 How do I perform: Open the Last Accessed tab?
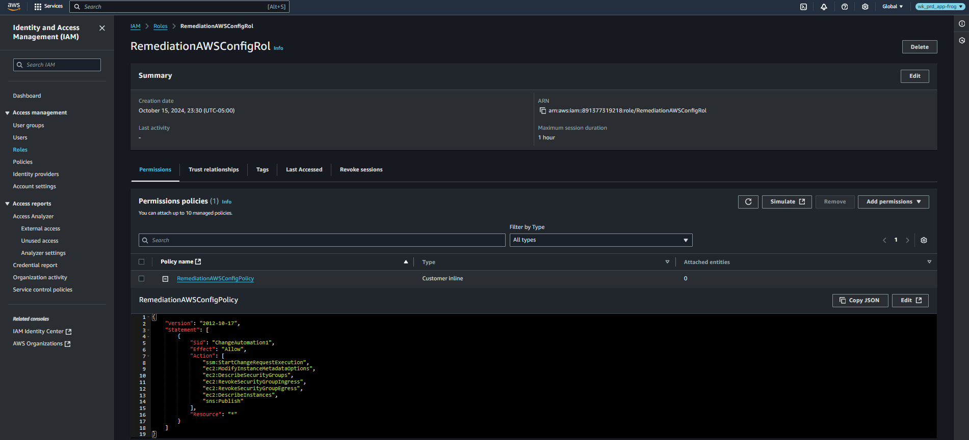point(304,170)
